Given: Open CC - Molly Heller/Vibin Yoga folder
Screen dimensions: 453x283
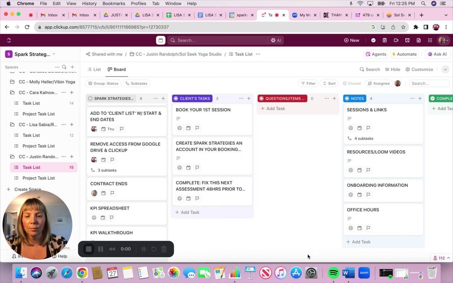Looking at the screenshot, I should 47,82.
